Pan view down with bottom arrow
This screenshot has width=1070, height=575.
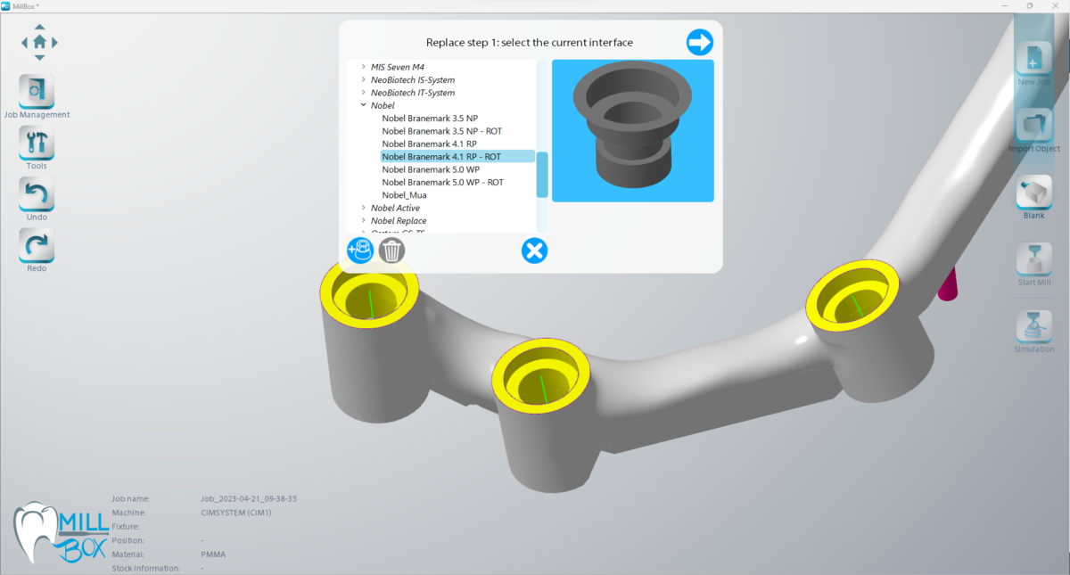point(39,57)
